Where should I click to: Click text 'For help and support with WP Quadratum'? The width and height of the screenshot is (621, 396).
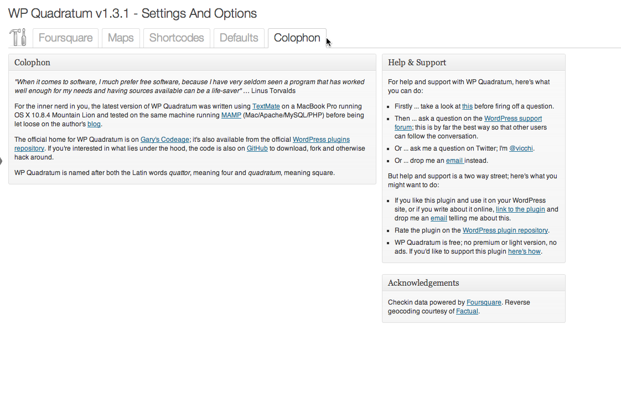click(x=469, y=86)
